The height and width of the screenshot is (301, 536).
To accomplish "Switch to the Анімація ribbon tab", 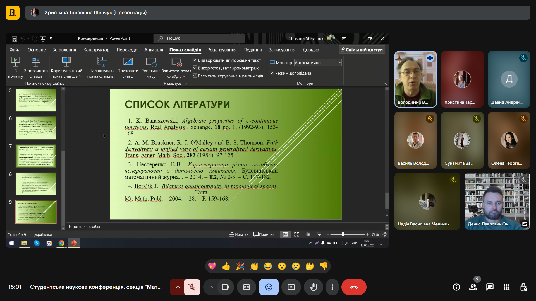I will (x=154, y=50).
